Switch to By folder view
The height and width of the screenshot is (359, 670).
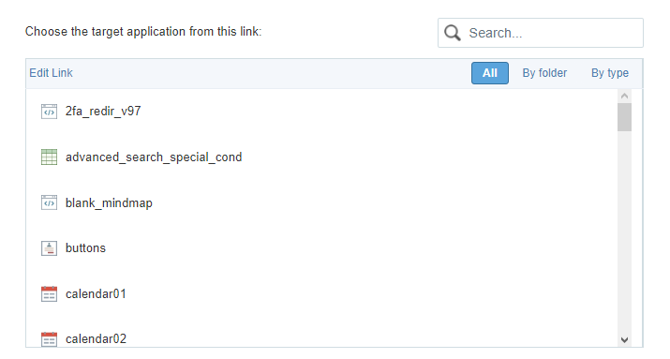click(x=544, y=73)
